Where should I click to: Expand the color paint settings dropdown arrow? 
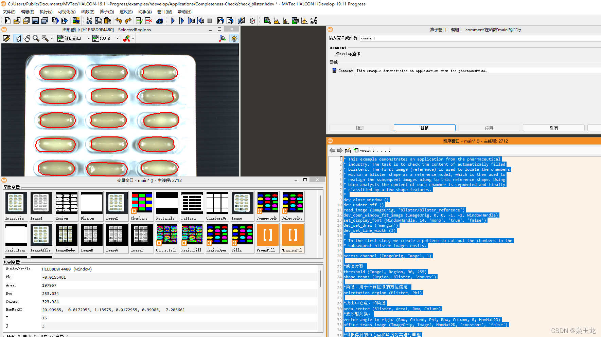coord(133,38)
